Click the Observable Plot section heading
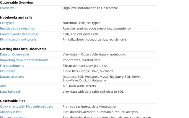 12,101
